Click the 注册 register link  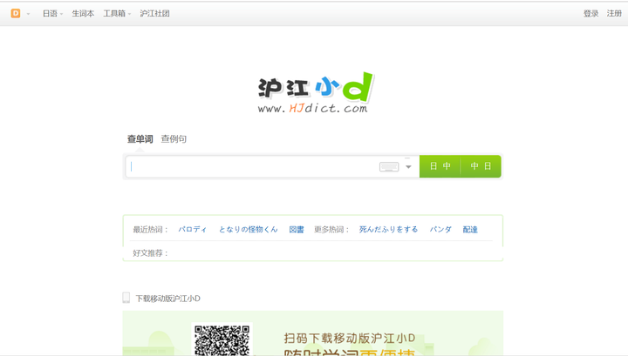pos(614,14)
